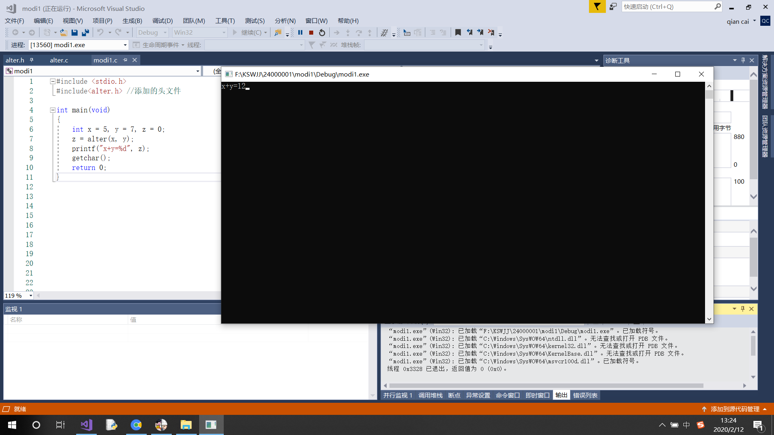Toggle the bookmark icon in the toolbar
The width and height of the screenshot is (774, 435).
tap(458, 33)
